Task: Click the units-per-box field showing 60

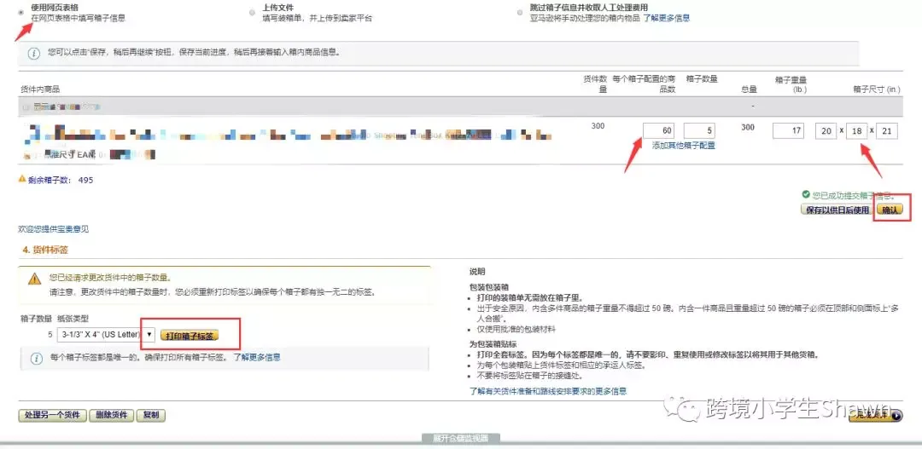Action: pos(659,131)
